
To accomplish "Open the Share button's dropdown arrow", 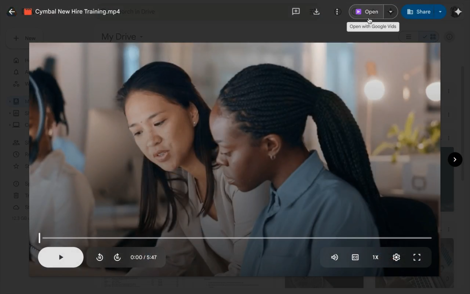I will coord(440,11).
